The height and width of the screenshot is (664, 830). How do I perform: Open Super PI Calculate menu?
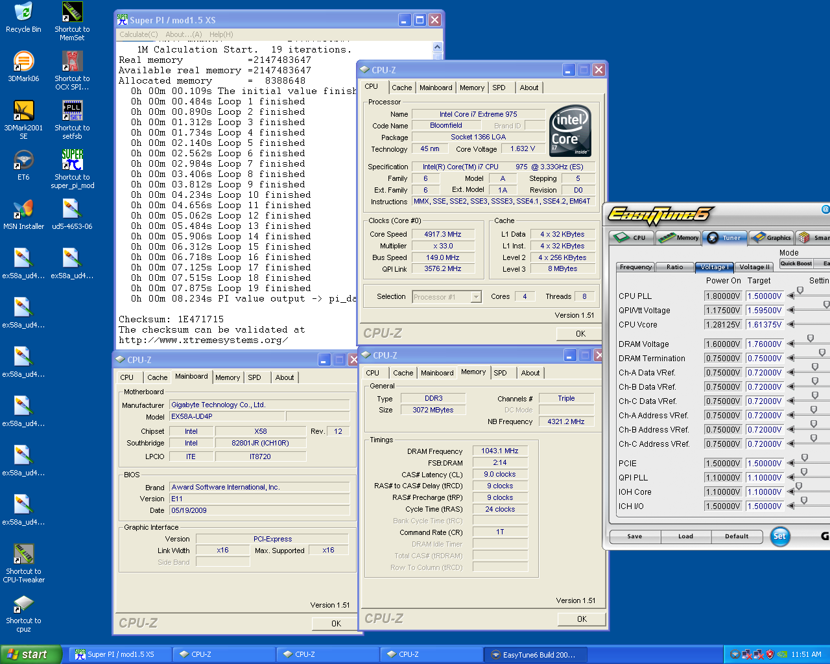coord(138,34)
